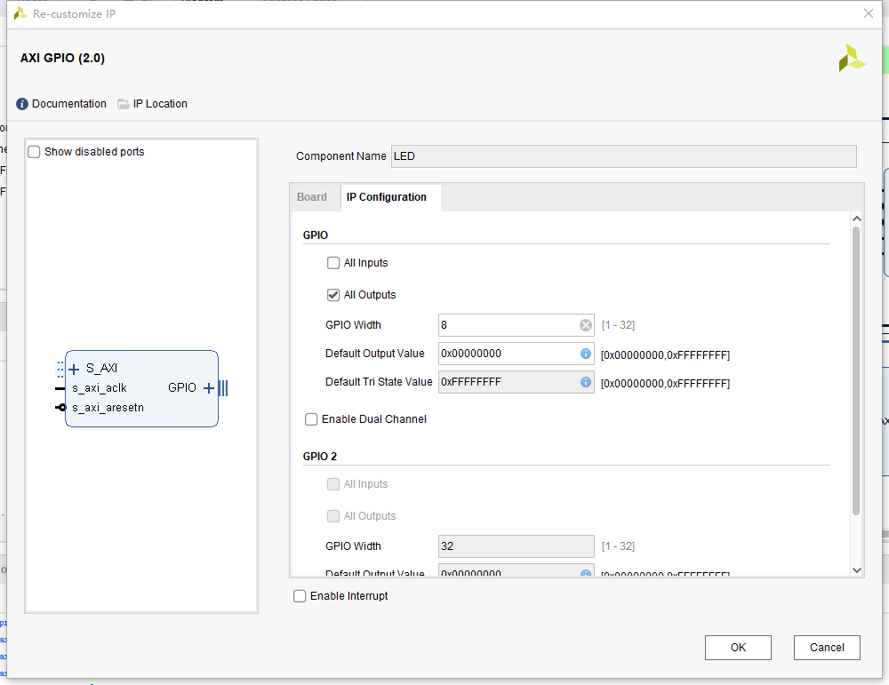The image size is (889, 685).
Task: Expand the S_AXI interface plus icon
Action: (x=74, y=370)
